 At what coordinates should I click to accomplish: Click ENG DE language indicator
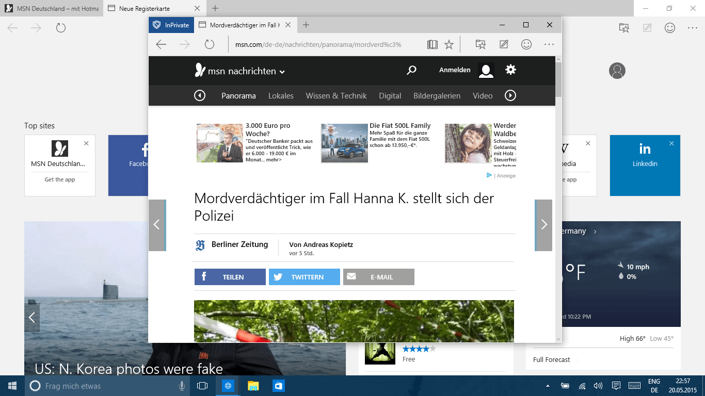click(x=654, y=386)
